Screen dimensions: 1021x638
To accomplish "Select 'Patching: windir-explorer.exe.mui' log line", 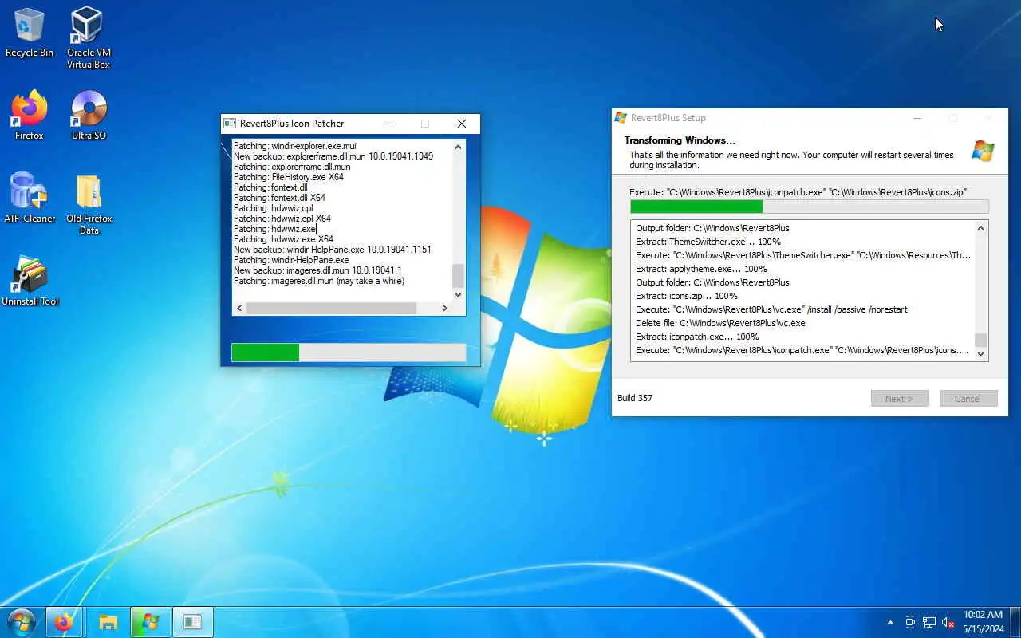I will [295, 146].
